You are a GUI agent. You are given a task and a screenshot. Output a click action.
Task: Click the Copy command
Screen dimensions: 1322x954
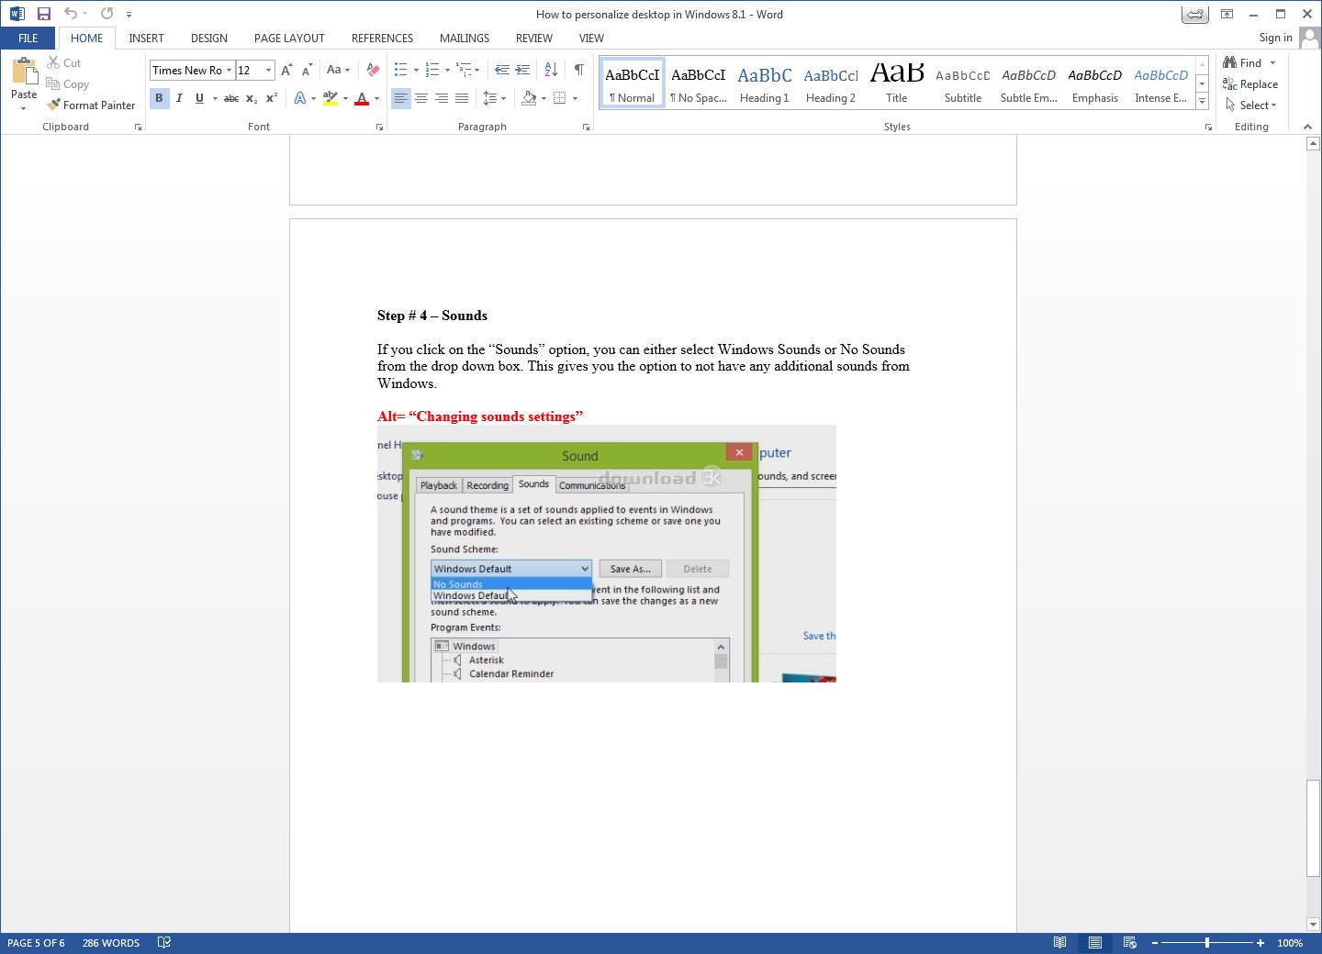coord(68,84)
